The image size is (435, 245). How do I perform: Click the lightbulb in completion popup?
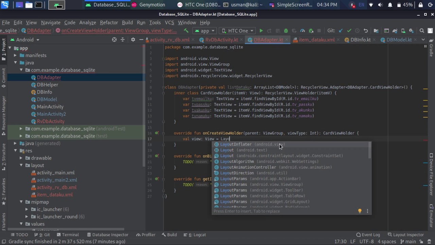click(x=360, y=211)
